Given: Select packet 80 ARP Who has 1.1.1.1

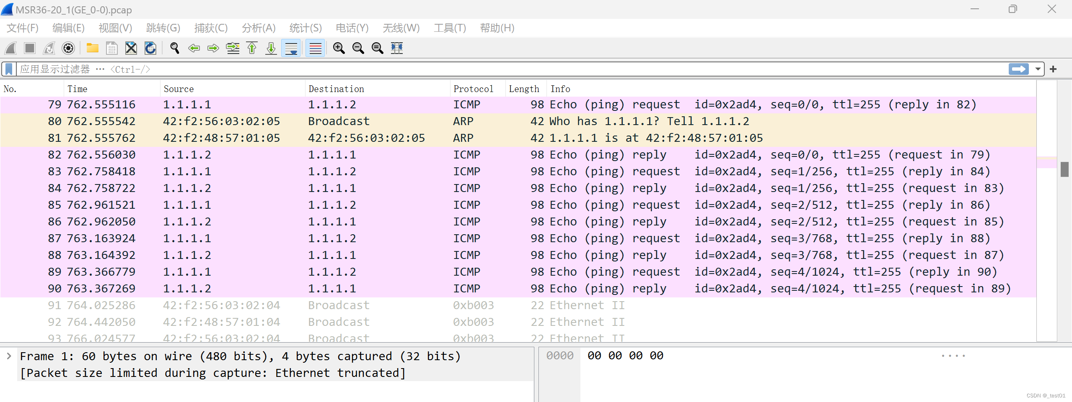Looking at the screenshot, I should pos(518,121).
